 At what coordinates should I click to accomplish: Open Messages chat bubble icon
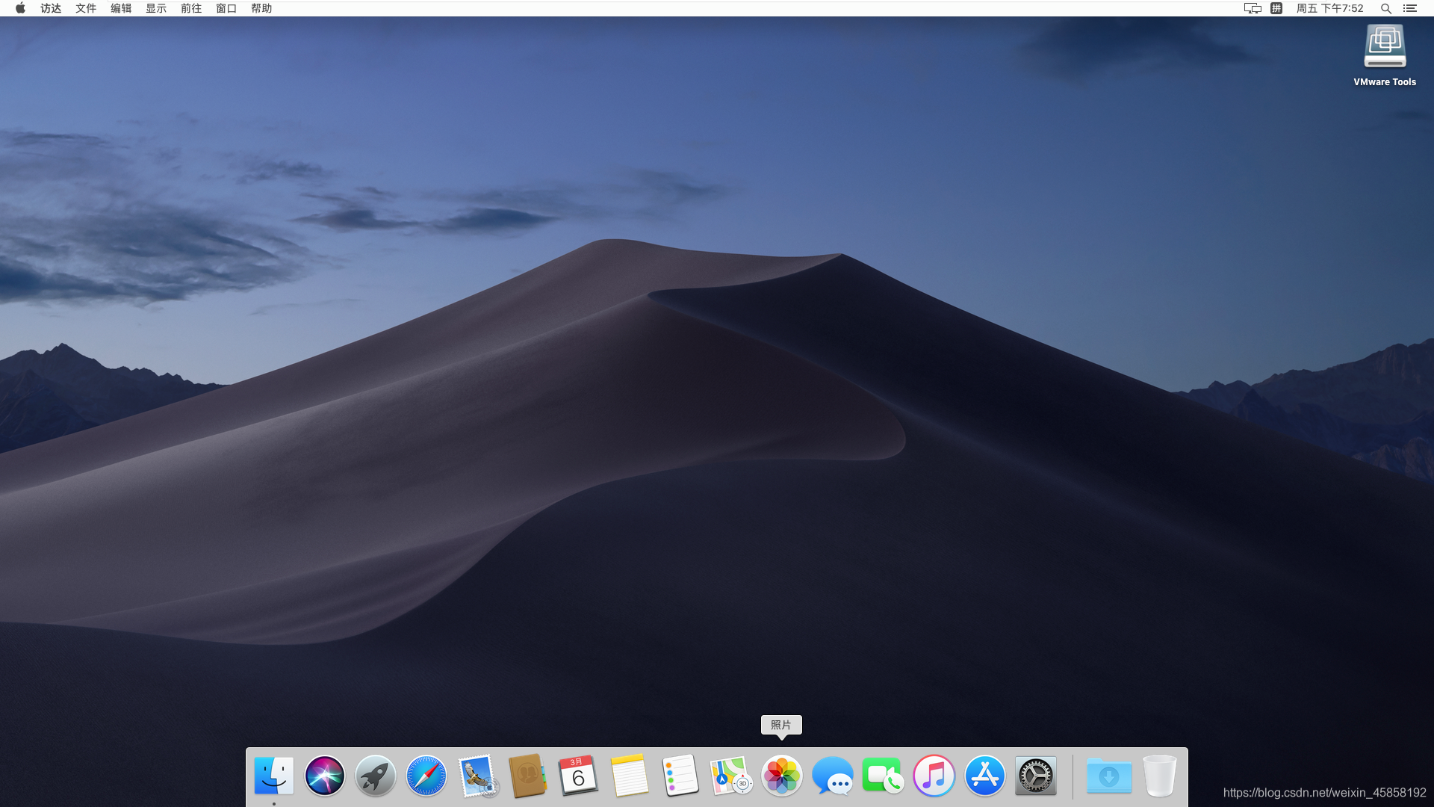click(x=832, y=776)
